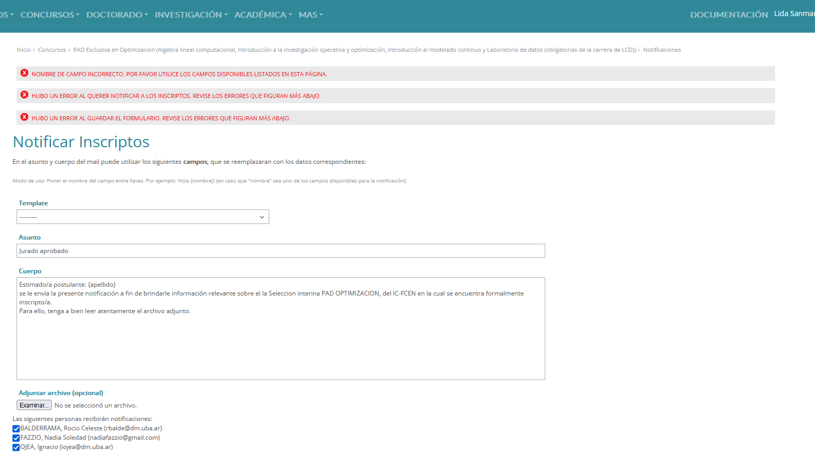Open the MAS menu

tap(311, 15)
